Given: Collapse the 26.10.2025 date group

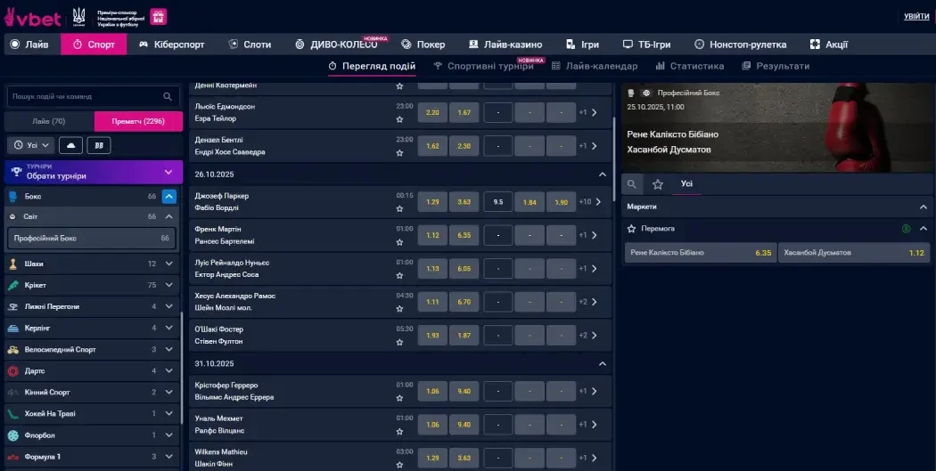Looking at the screenshot, I should pyautogui.click(x=602, y=175).
